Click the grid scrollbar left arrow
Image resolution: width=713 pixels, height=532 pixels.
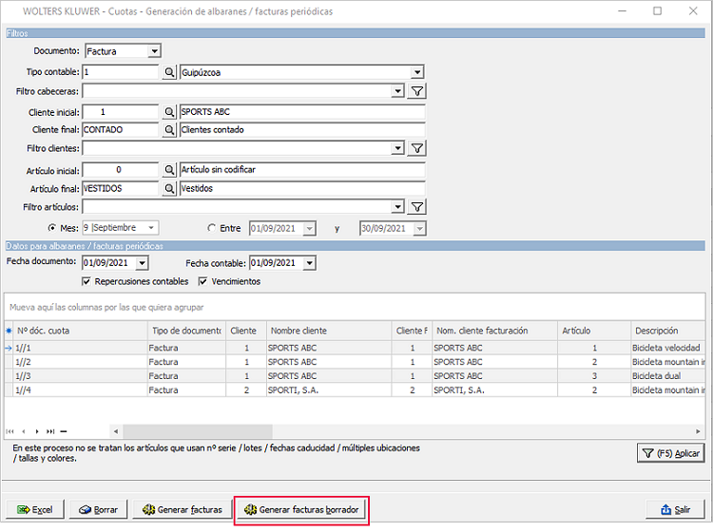pos(116,431)
